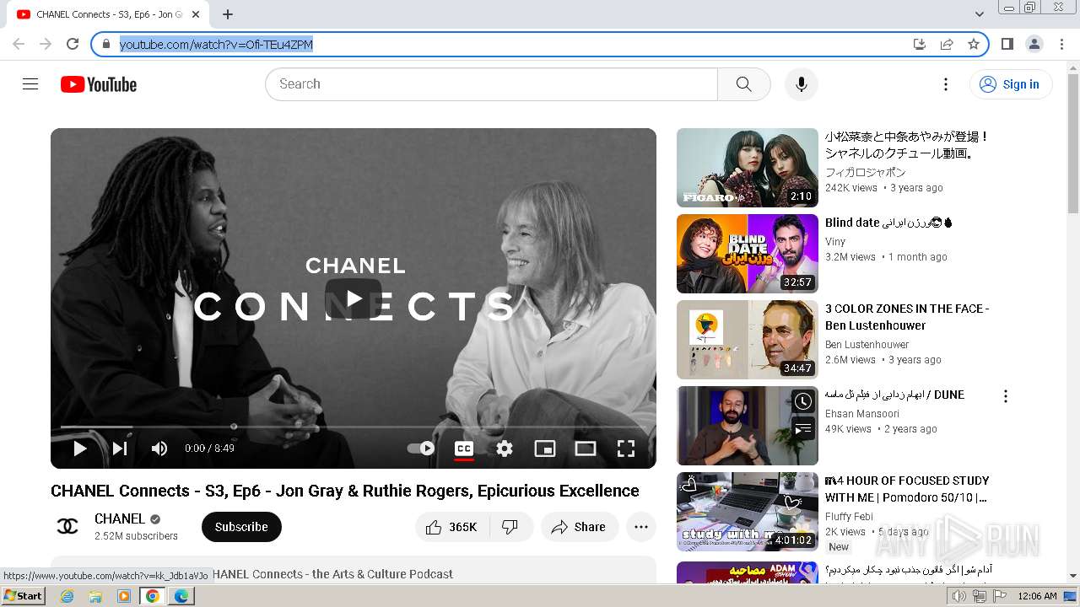The width and height of the screenshot is (1080, 607).
Task: Play video with large center play button
Action: (354, 298)
